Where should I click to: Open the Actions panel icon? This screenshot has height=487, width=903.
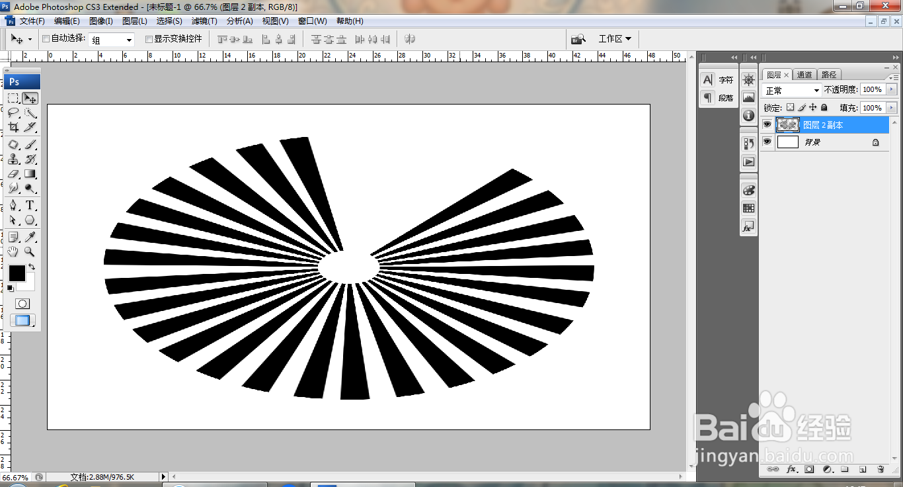point(748,161)
